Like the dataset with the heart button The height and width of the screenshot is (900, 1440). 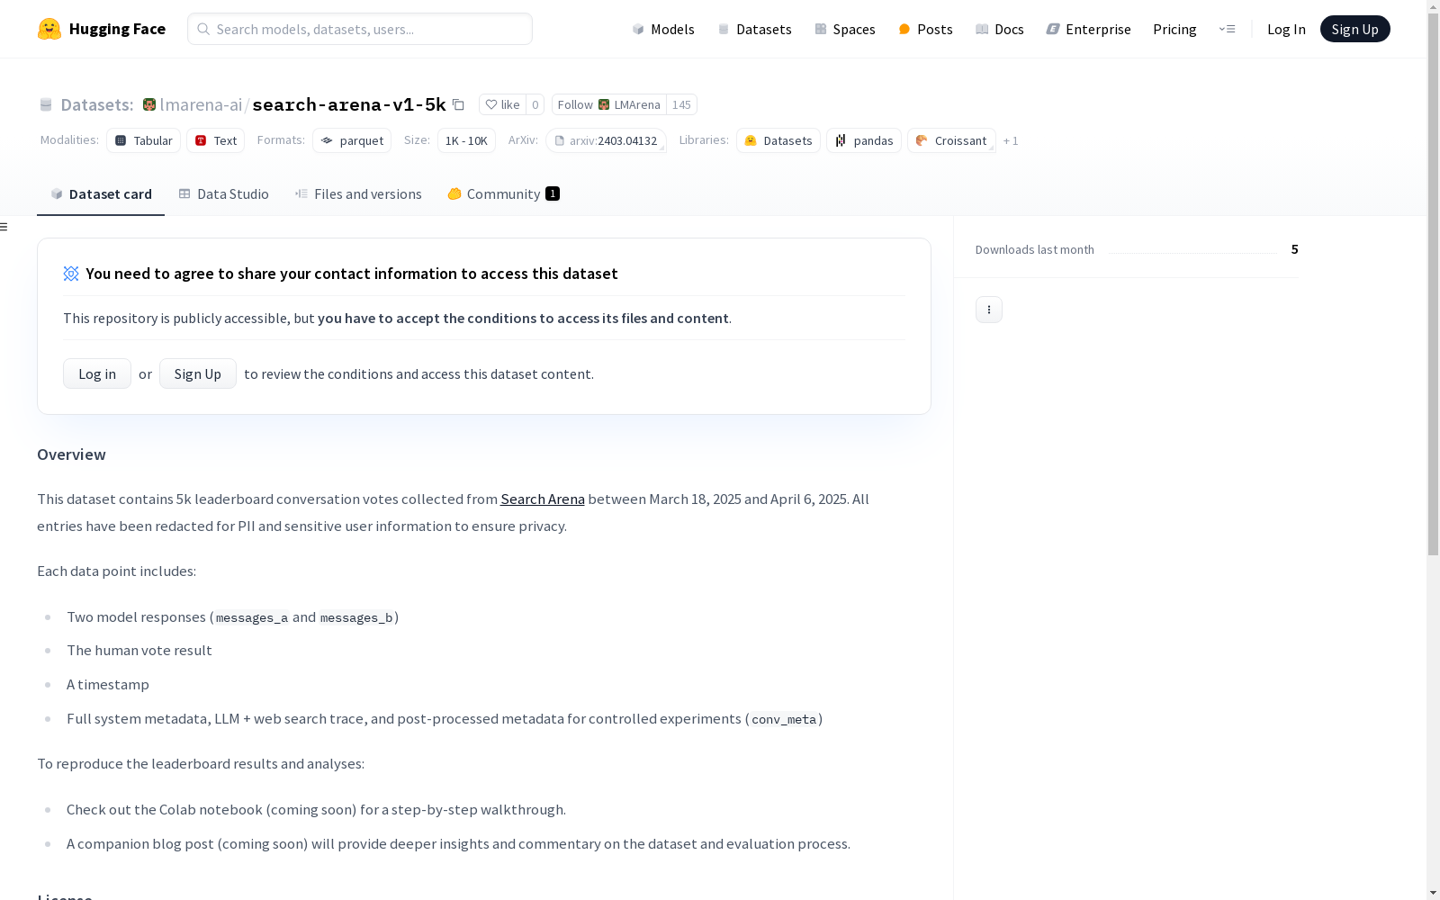502,104
